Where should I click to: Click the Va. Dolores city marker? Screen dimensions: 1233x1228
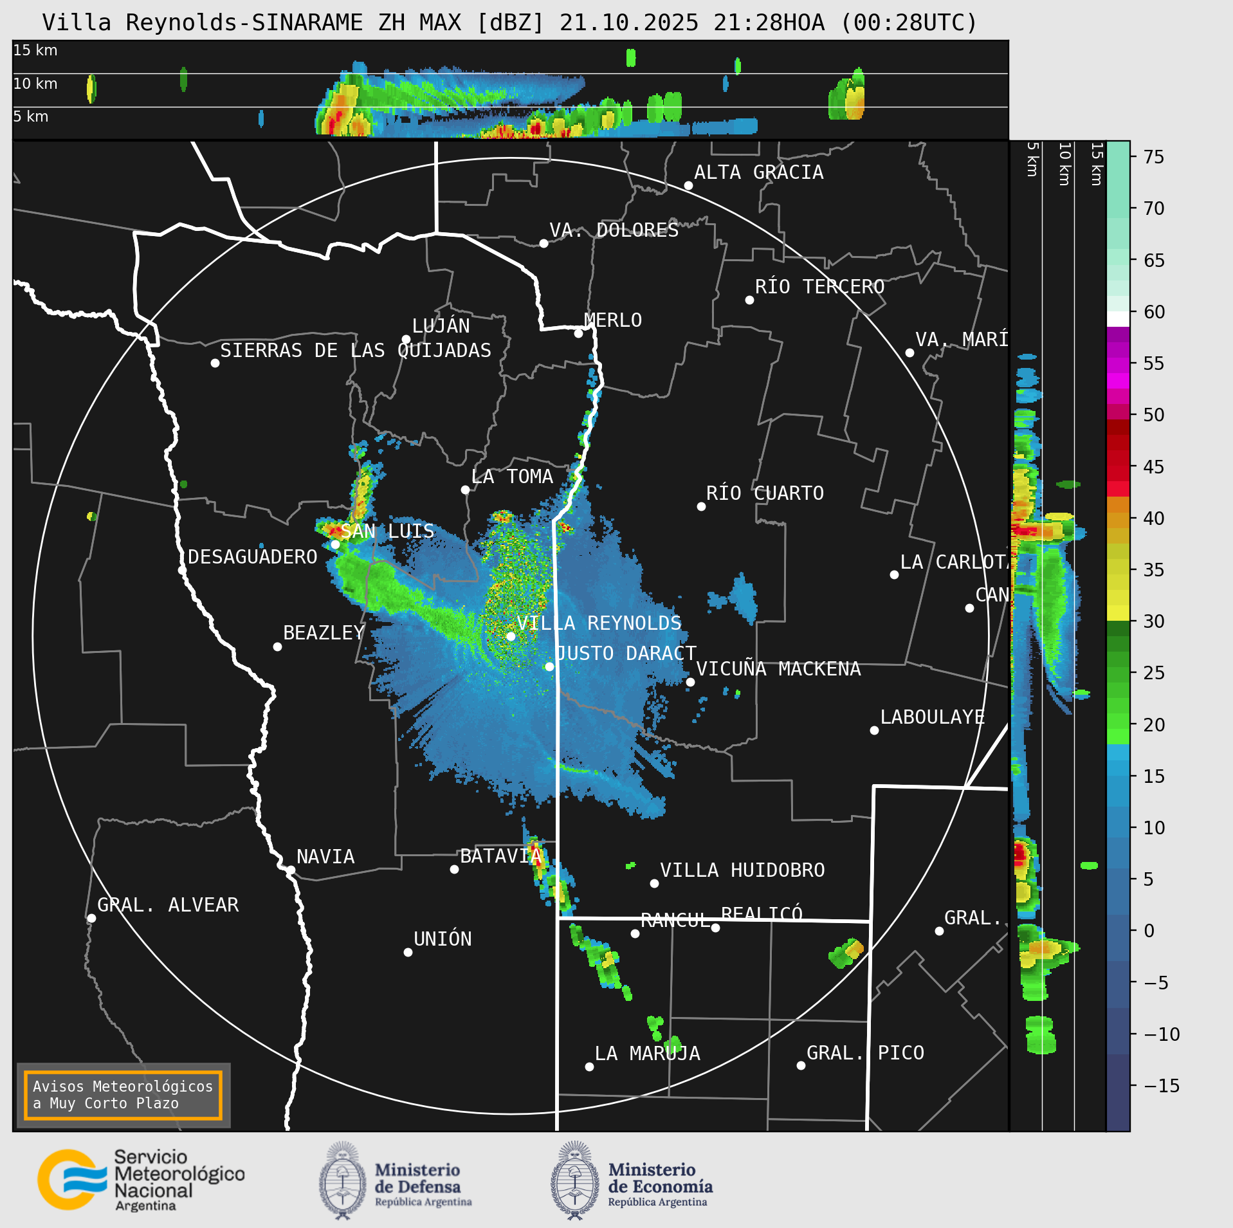click(x=543, y=243)
